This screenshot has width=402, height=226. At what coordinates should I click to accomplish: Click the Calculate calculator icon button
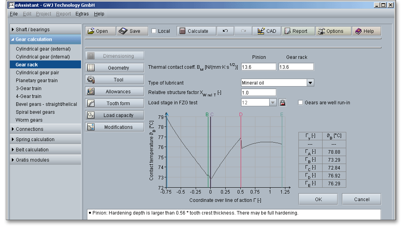click(196, 31)
